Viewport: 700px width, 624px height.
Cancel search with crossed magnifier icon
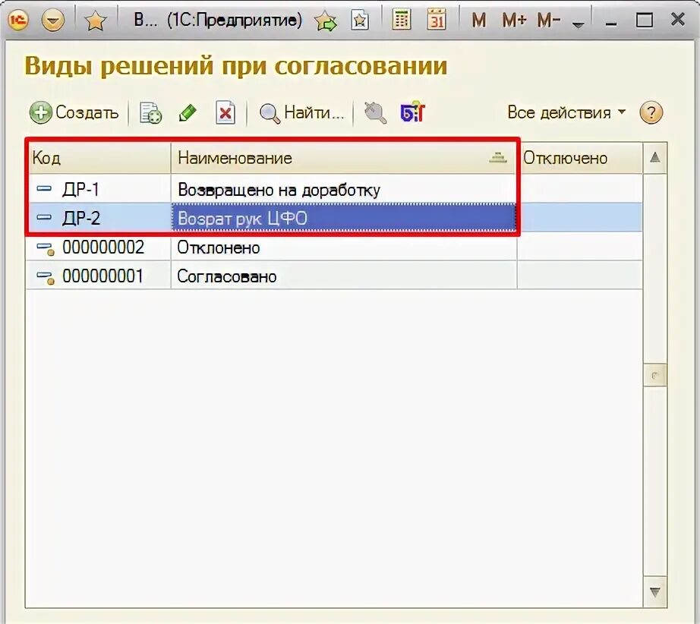(375, 112)
